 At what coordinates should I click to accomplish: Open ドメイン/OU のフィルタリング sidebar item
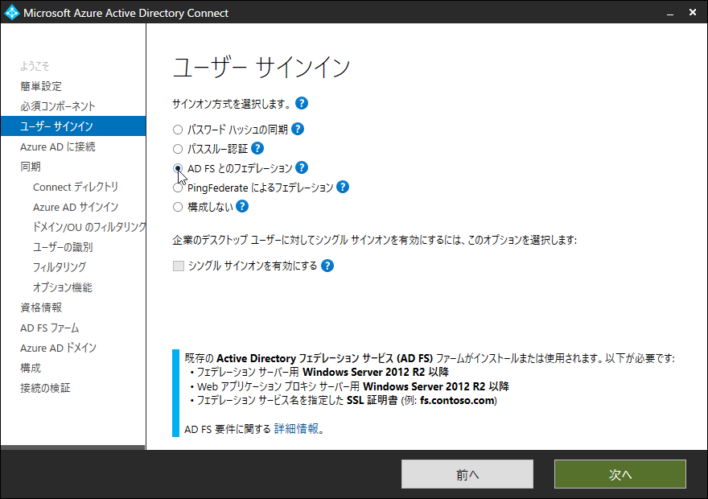(89, 227)
